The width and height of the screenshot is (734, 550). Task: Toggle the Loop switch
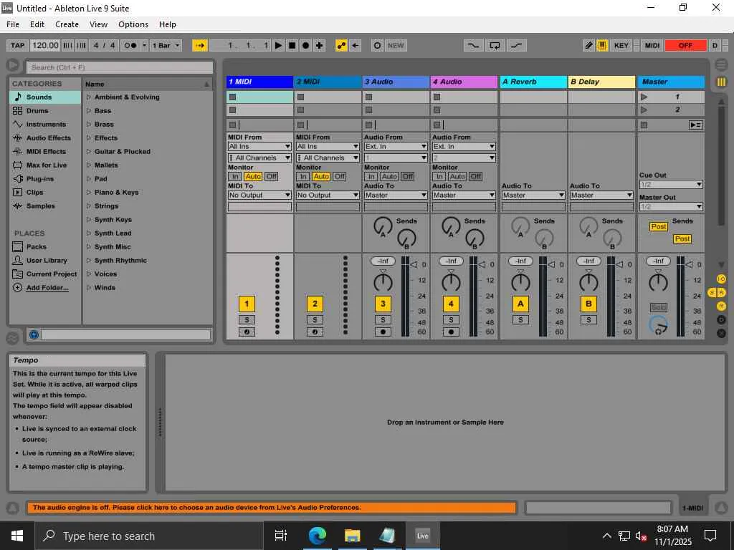[495, 45]
